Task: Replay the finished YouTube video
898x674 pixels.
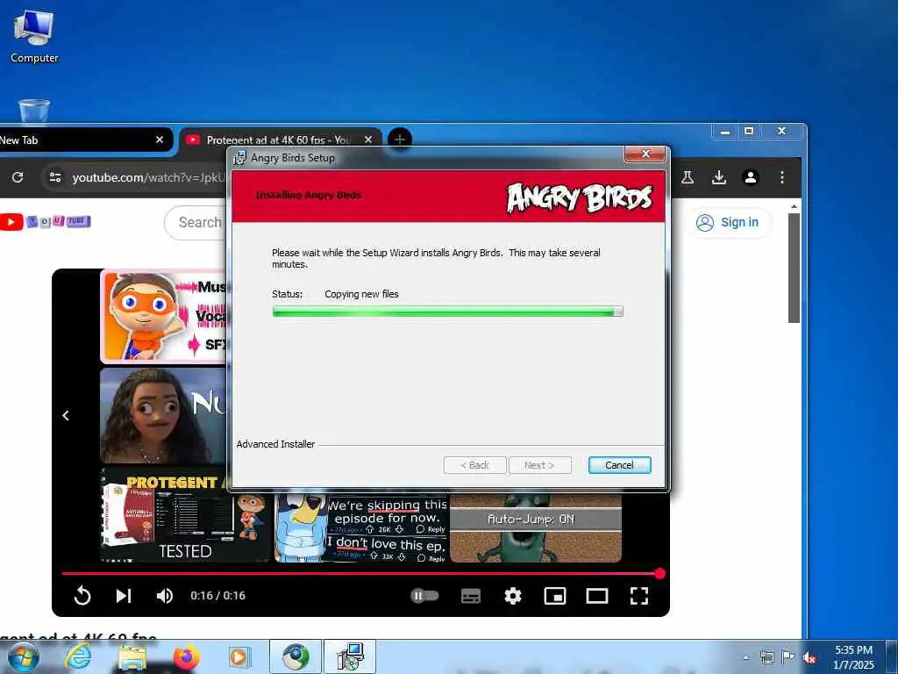Action: click(x=82, y=596)
